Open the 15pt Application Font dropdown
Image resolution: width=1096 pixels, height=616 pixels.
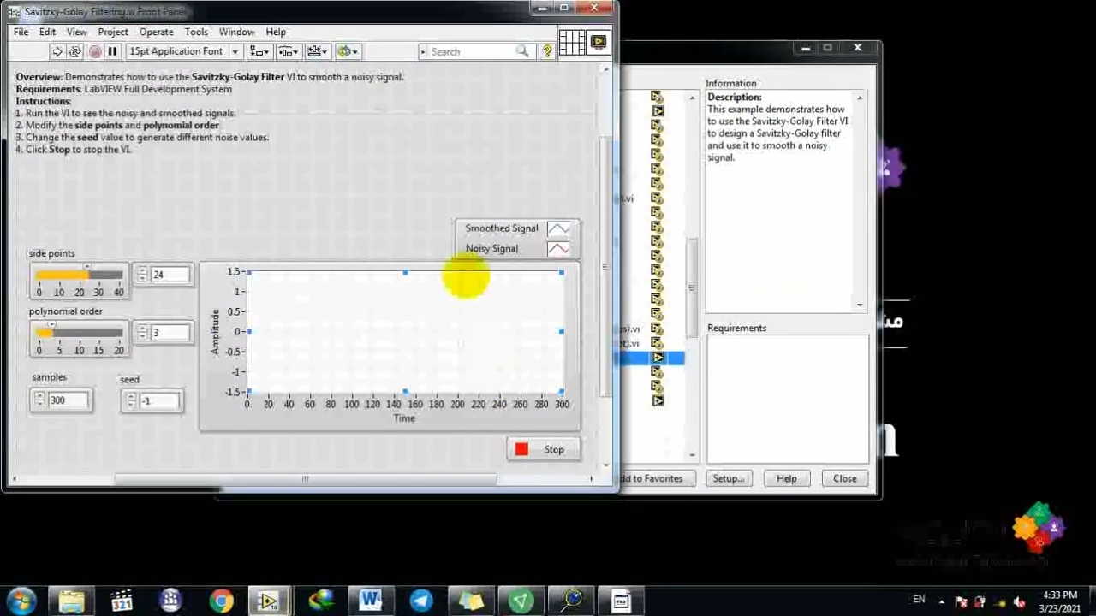(183, 52)
